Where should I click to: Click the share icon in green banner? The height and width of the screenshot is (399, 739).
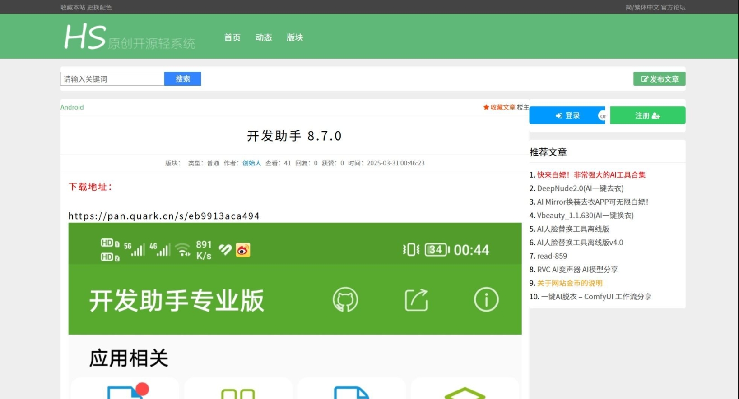click(x=416, y=300)
